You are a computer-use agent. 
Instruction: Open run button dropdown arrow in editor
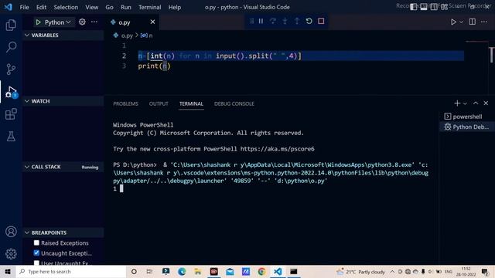point(462,22)
